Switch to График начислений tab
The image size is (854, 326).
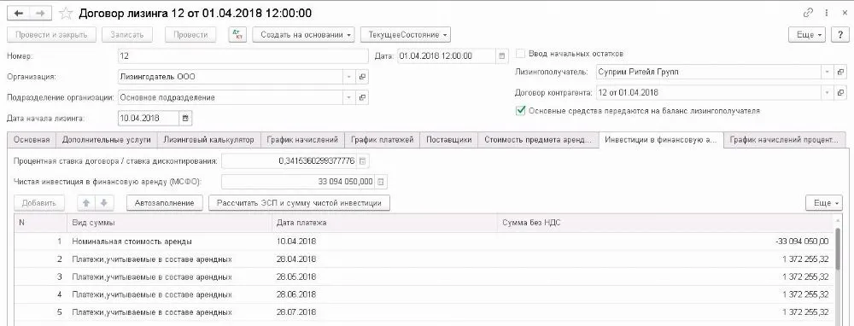[x=302, y=140]
